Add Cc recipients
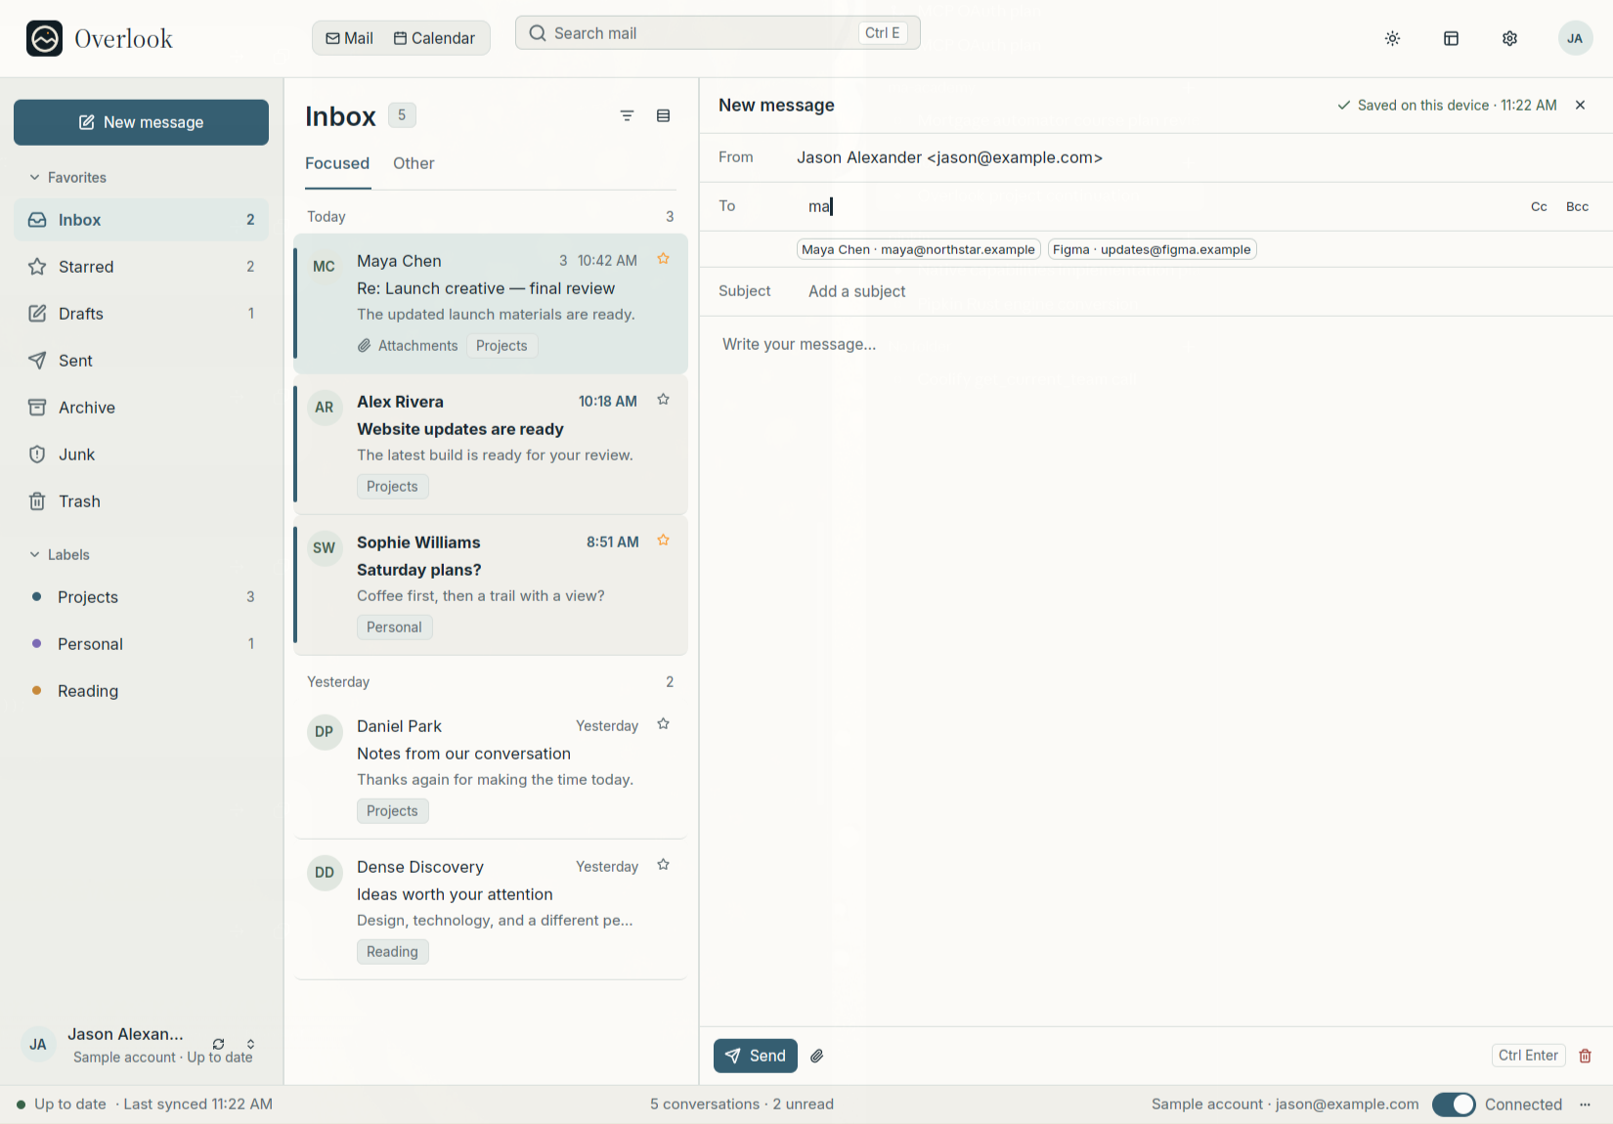This screenshot has width=1613, height=1124. [1539, 206]
